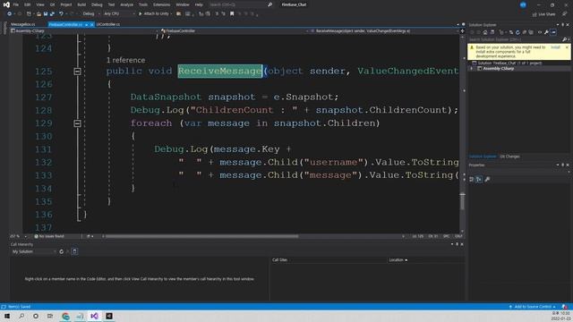Open the Edit menu

(28, 4)
